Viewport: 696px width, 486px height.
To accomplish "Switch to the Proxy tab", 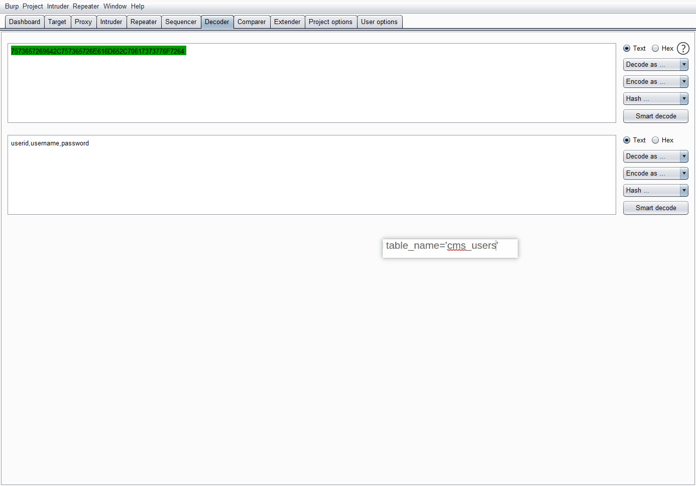I will [83, 22].
